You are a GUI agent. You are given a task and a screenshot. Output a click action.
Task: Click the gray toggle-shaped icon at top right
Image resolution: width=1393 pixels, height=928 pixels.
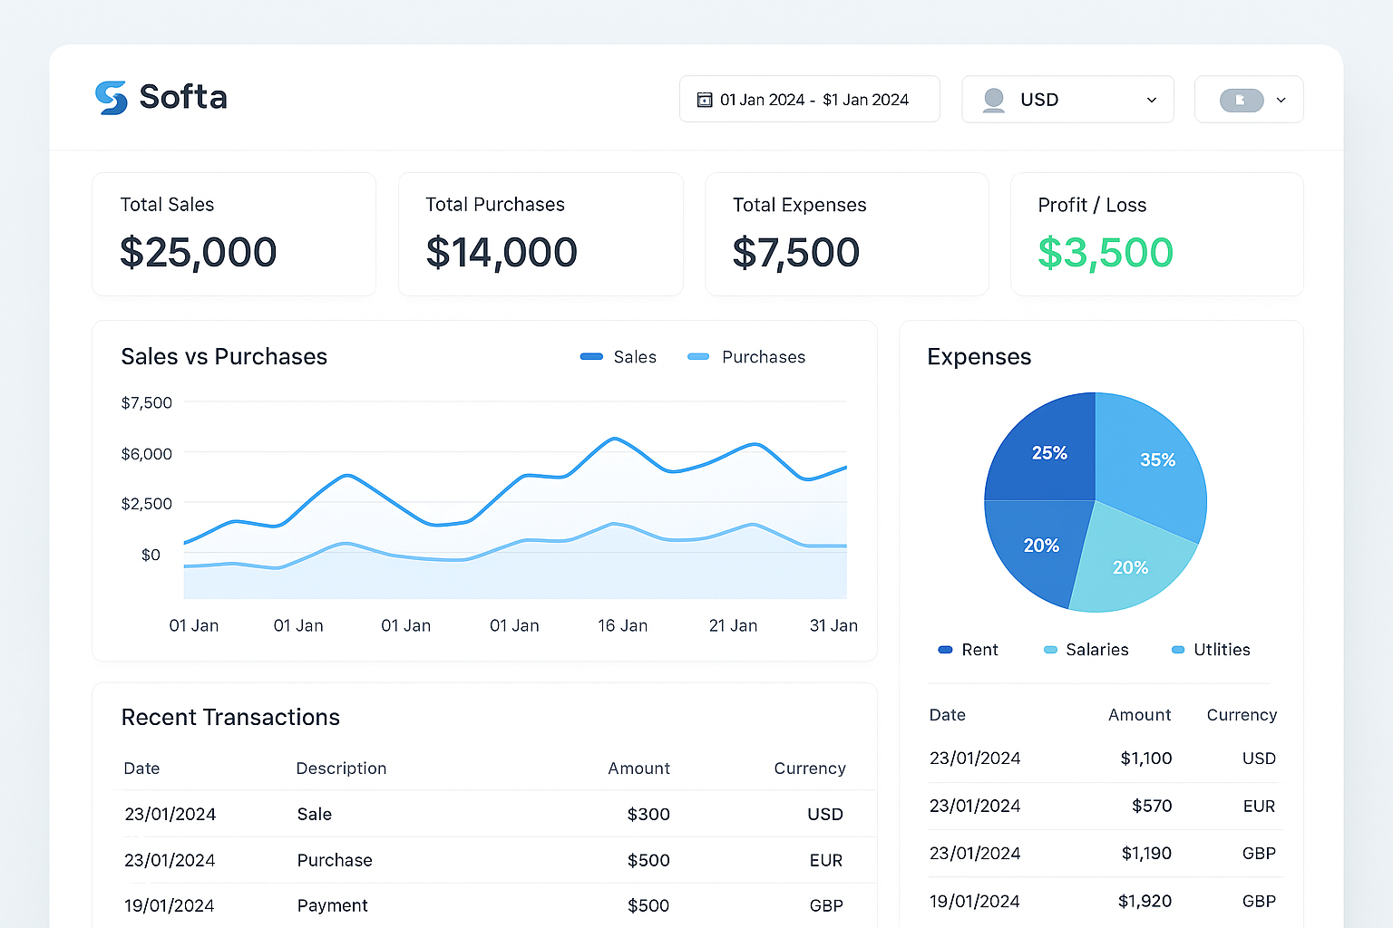(x=1241, y=100)
